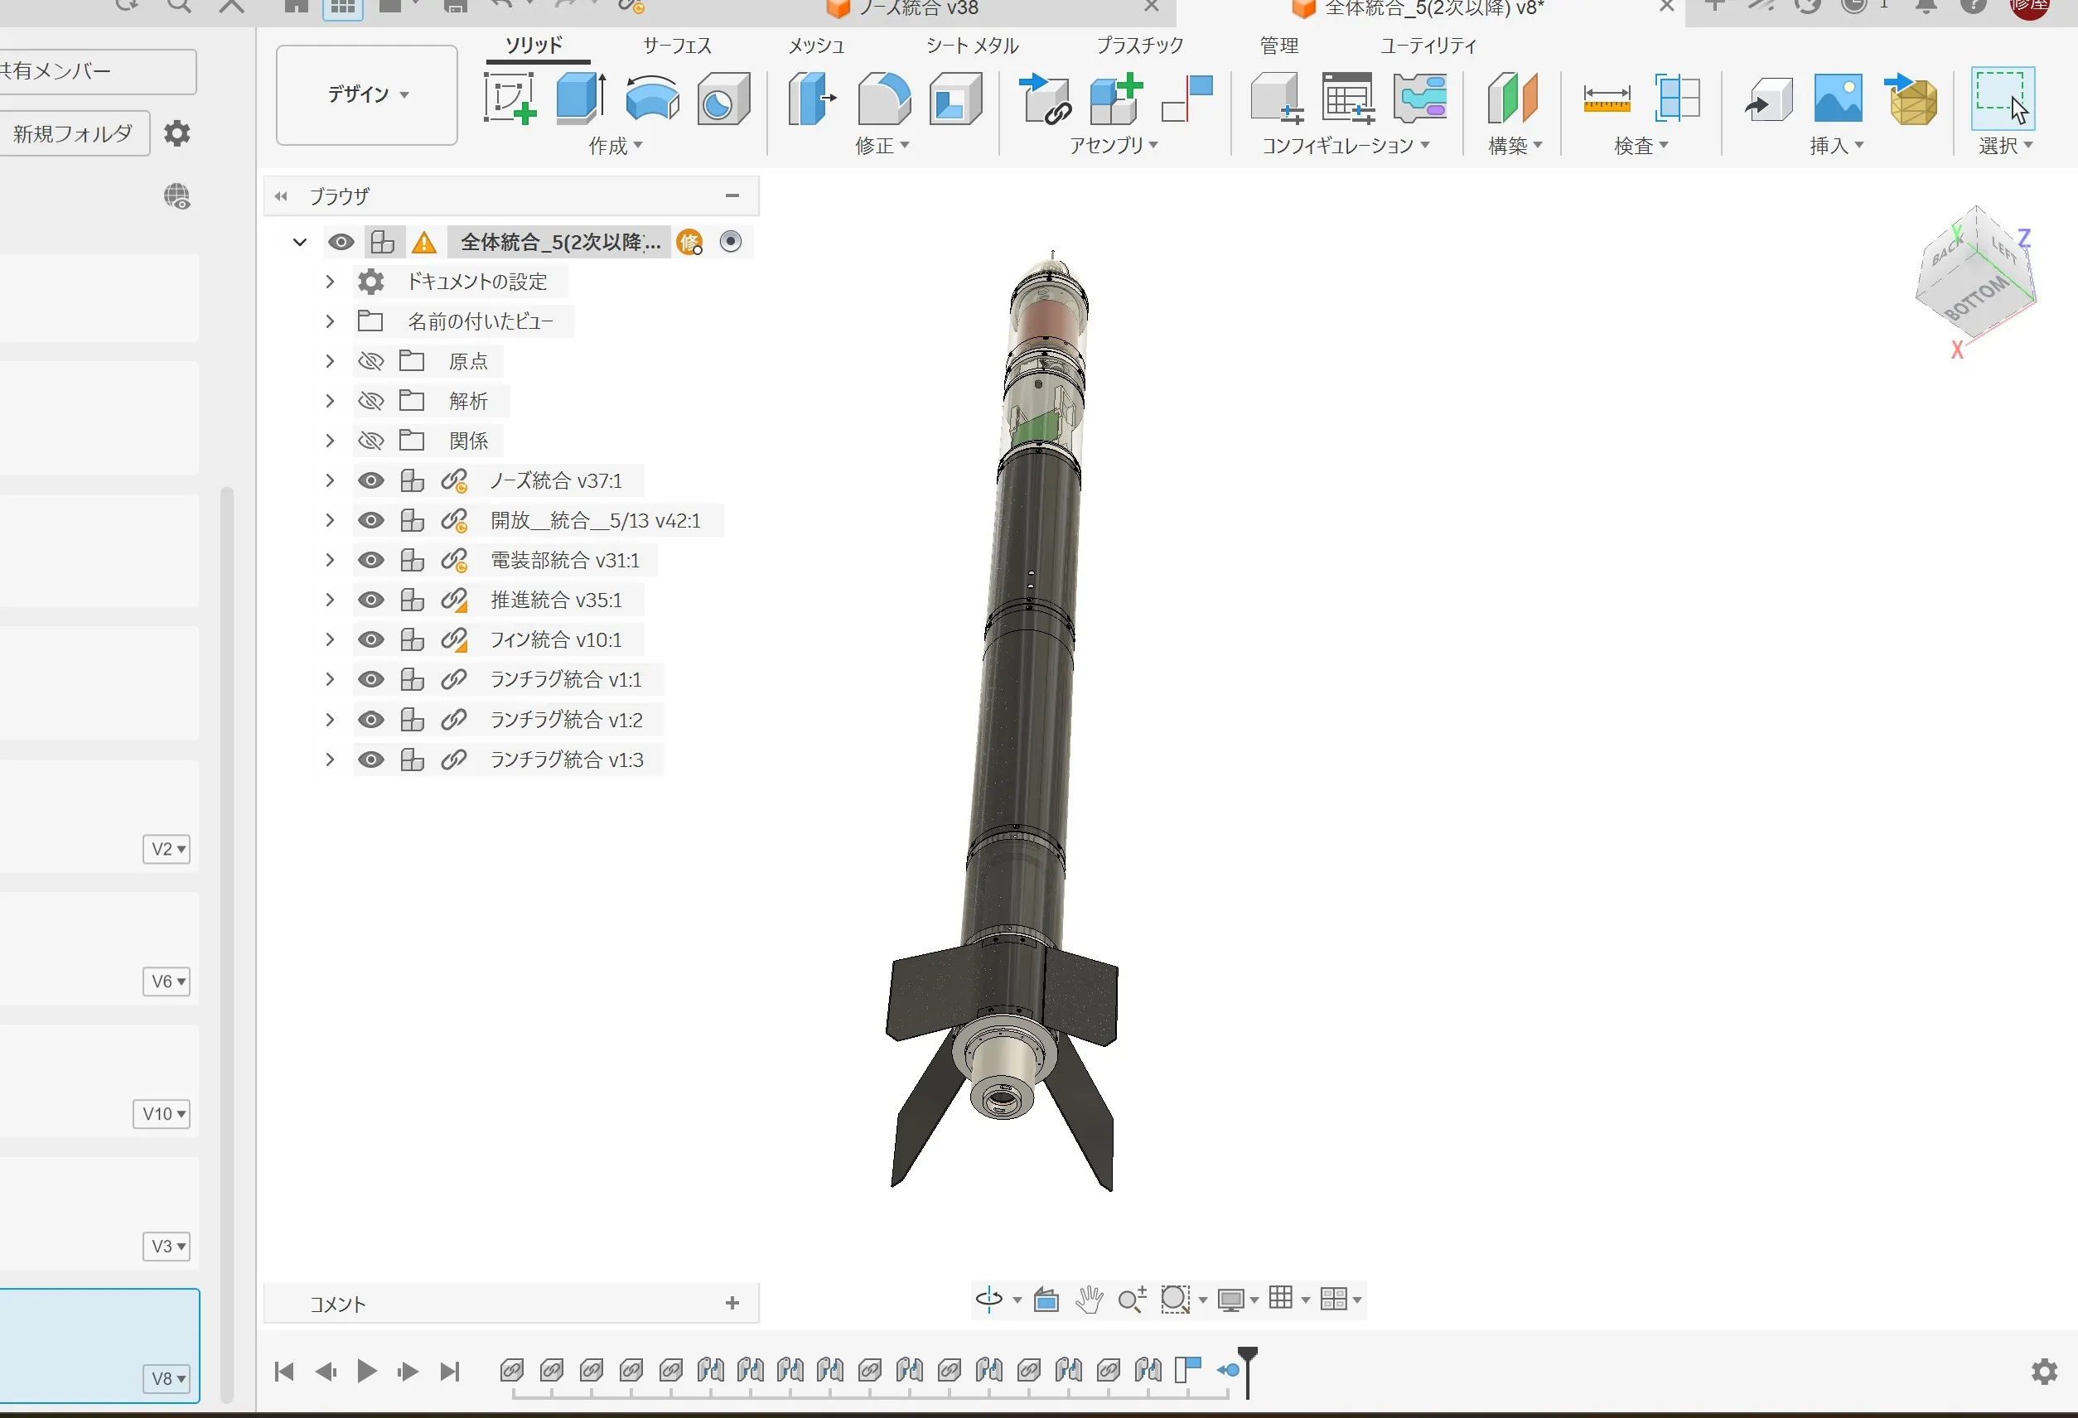Click the 新規フォルダ button

[x=73, y=134]
